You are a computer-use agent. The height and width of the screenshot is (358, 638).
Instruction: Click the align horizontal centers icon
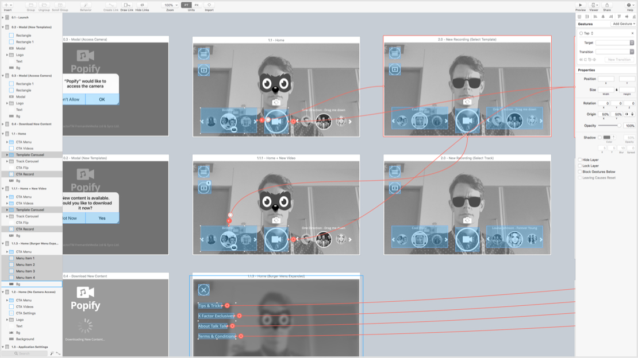[x=603, y=17]
